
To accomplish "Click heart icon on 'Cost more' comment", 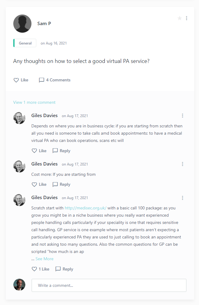I will tap(34, 184).
